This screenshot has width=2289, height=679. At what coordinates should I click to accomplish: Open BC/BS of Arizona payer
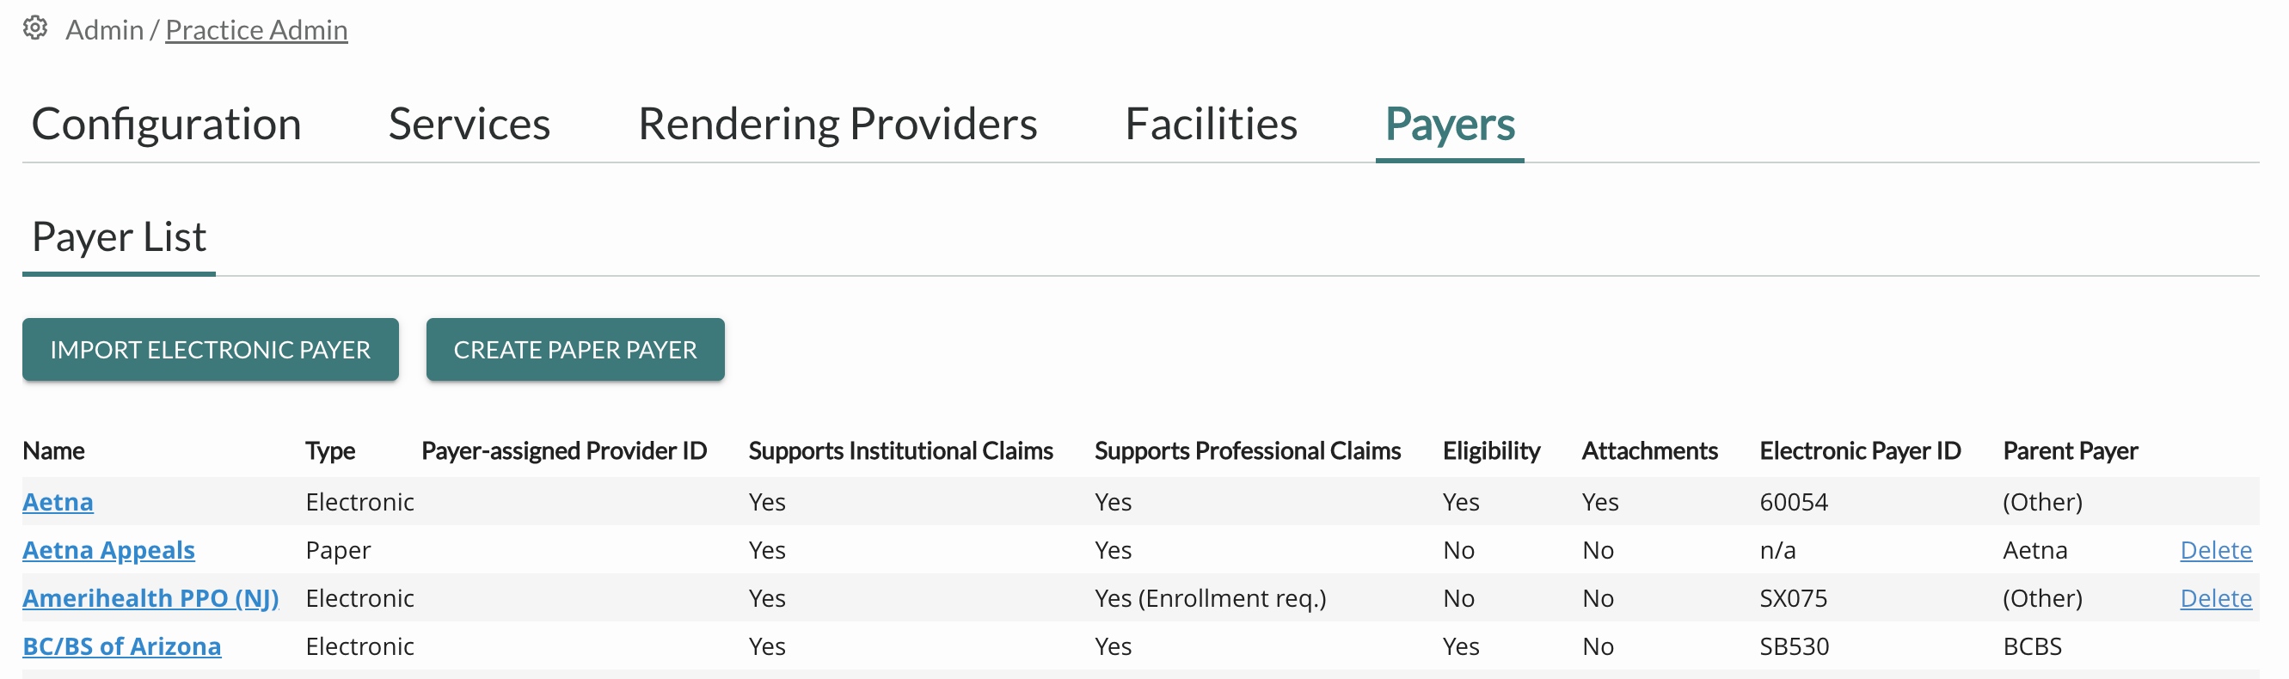[x=122, y=646]
